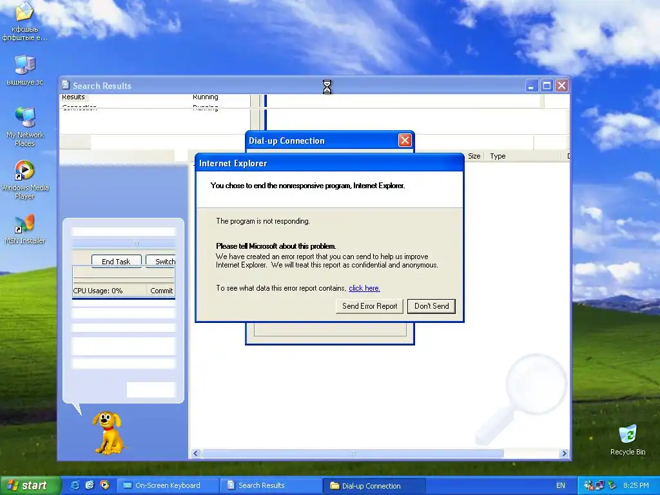Select the top-left mail folder desktop icon
660x495 pixels.
(25, 21)
